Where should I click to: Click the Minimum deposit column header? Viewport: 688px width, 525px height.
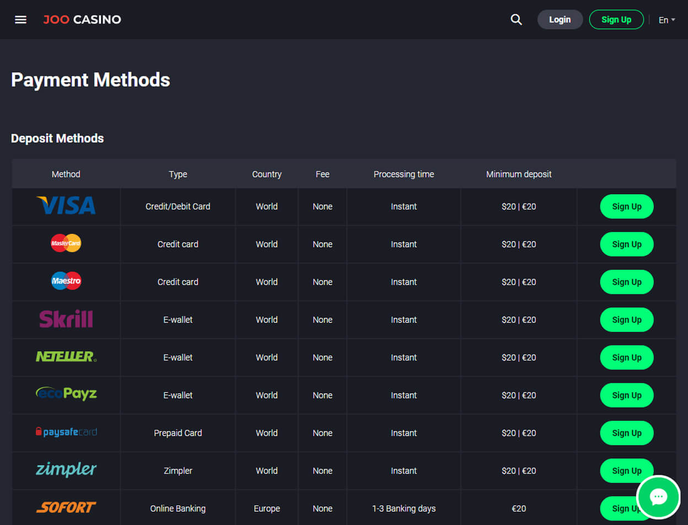click(519, 174)
